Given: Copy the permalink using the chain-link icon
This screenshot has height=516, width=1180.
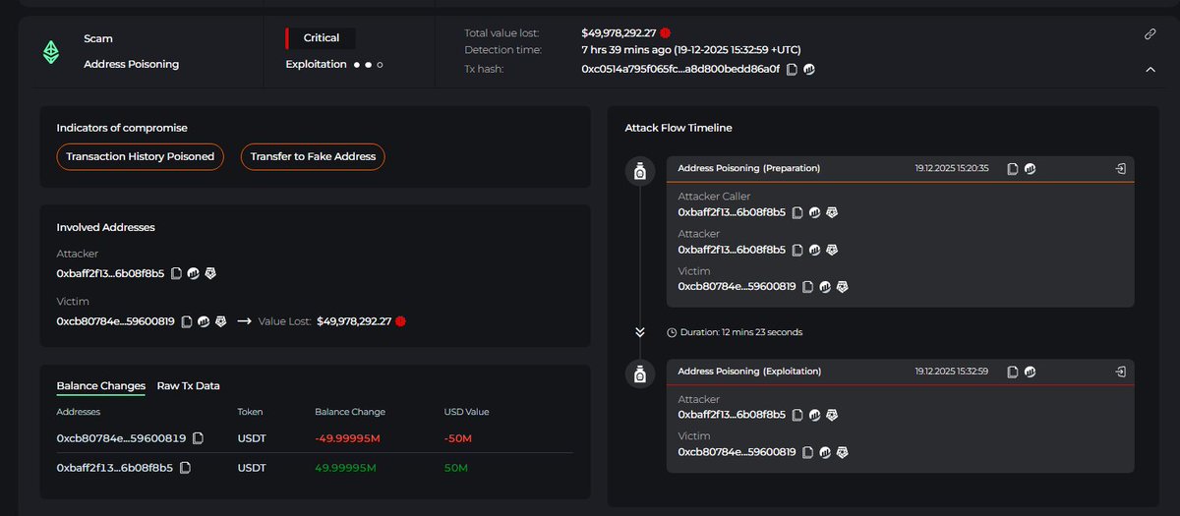Looking at the screenshot, I should (1150, 33).
